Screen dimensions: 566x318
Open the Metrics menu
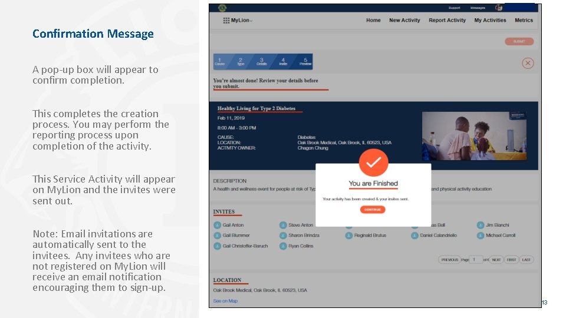(x=524, y=20)
